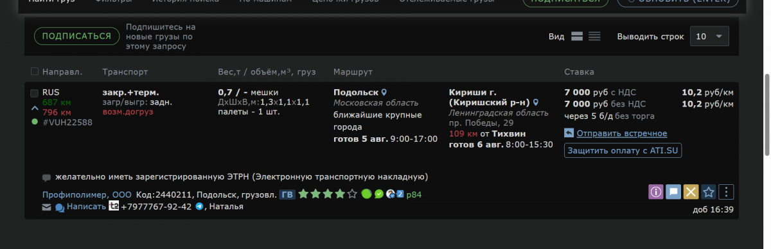Screen dimensions: 771x249
Task: Switch to compact list view icon
Action: coord(594,37)
